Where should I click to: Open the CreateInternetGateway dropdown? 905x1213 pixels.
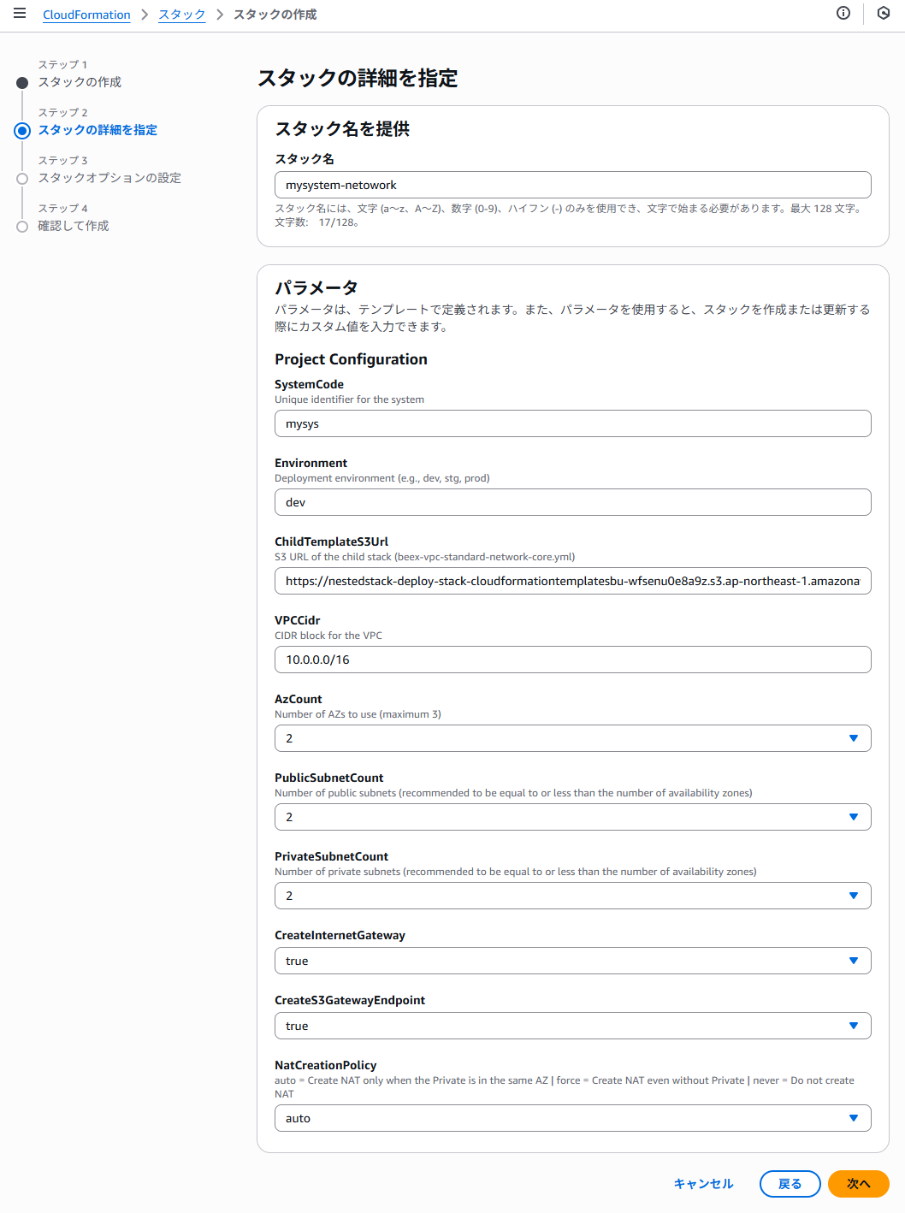coord(573,961)
